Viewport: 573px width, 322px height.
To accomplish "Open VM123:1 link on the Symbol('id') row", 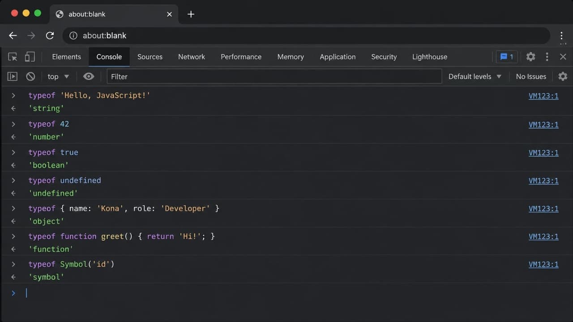I will click(x=543, y=264).
